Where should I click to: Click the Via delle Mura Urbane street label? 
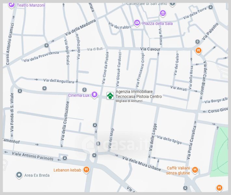pyautogui.click(x=142, y=164)
